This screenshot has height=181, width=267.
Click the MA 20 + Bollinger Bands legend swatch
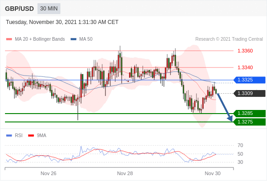point(9,39)
